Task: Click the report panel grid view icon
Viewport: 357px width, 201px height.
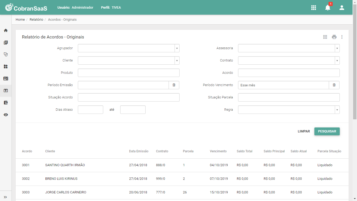Action: (325, 37)
